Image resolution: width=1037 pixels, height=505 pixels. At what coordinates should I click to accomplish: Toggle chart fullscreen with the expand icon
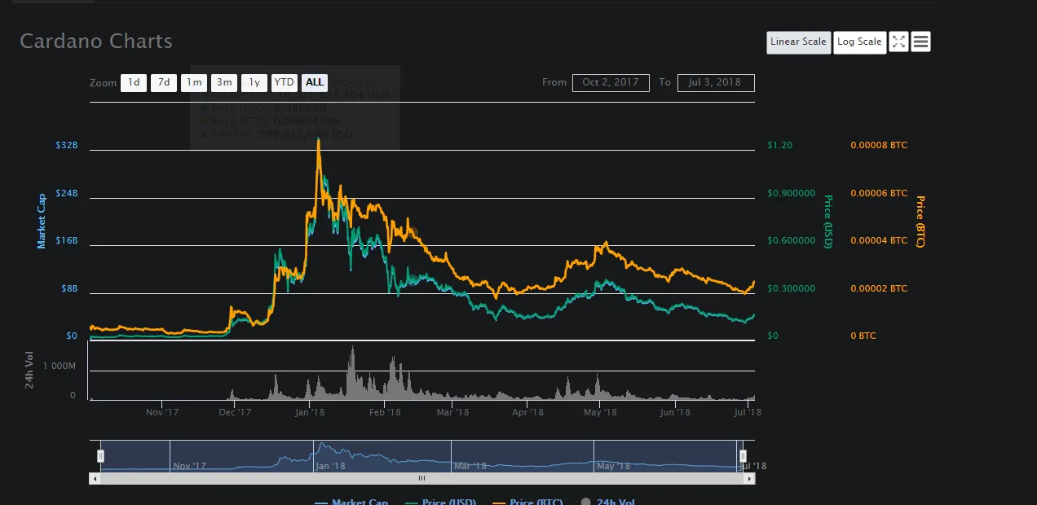click(898, 42)
